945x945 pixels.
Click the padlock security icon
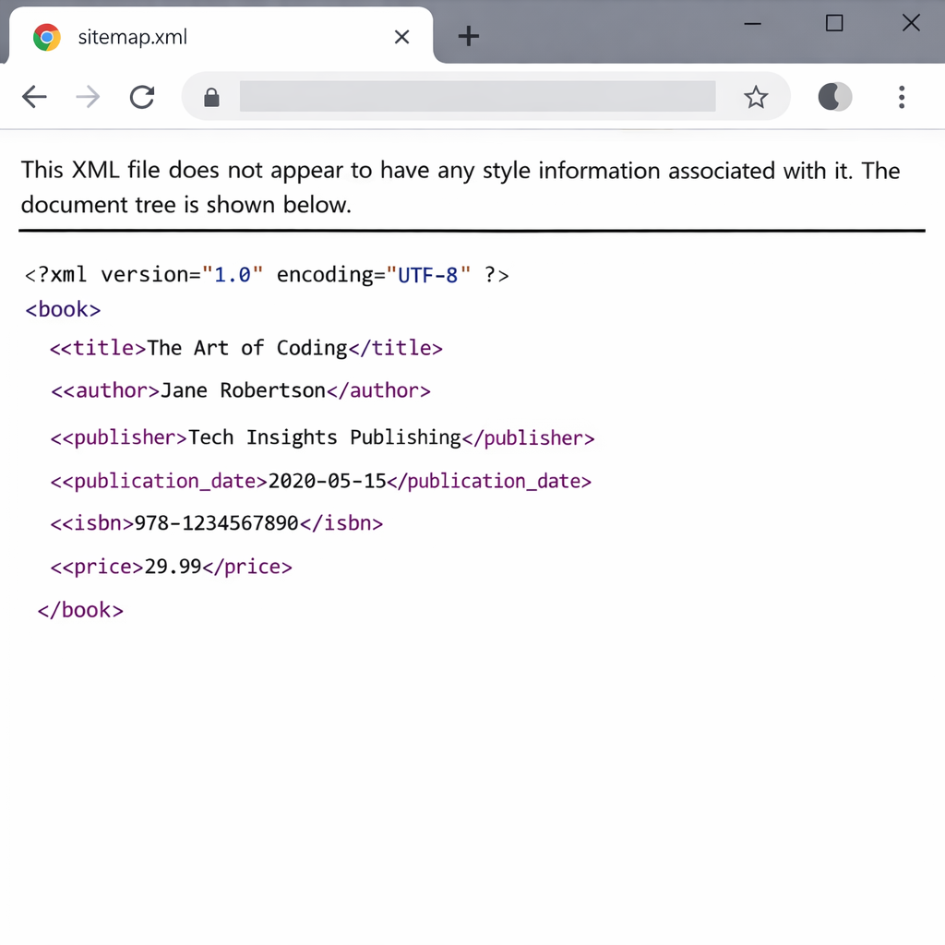[210, 97]
